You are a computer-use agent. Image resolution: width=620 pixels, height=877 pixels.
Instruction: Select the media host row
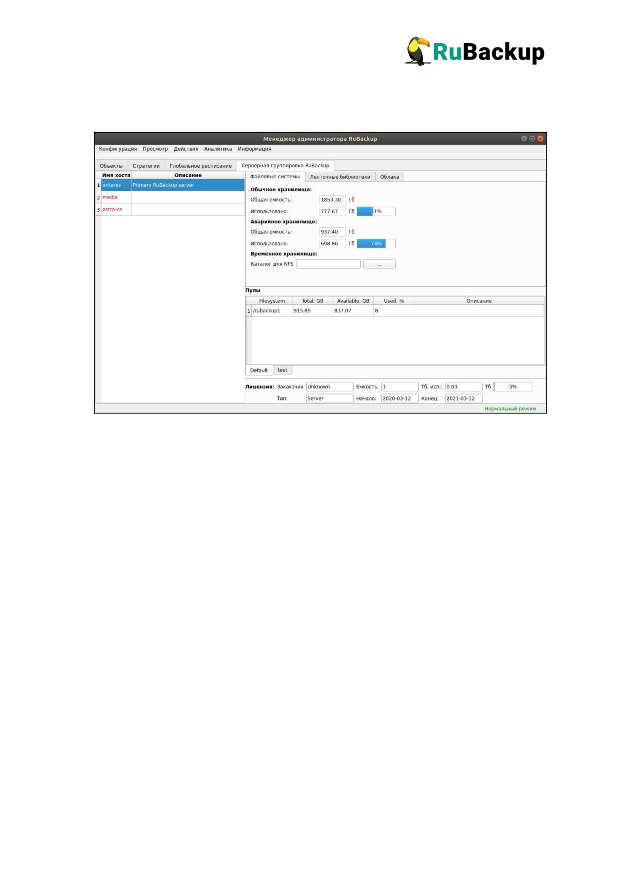click(x=170, y=197)
